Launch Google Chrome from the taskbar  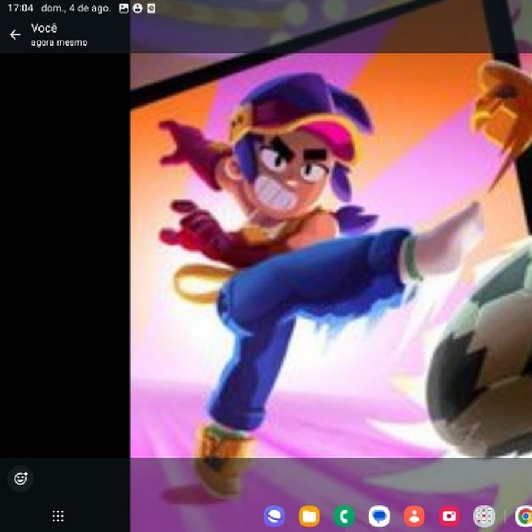click(523, 516)
